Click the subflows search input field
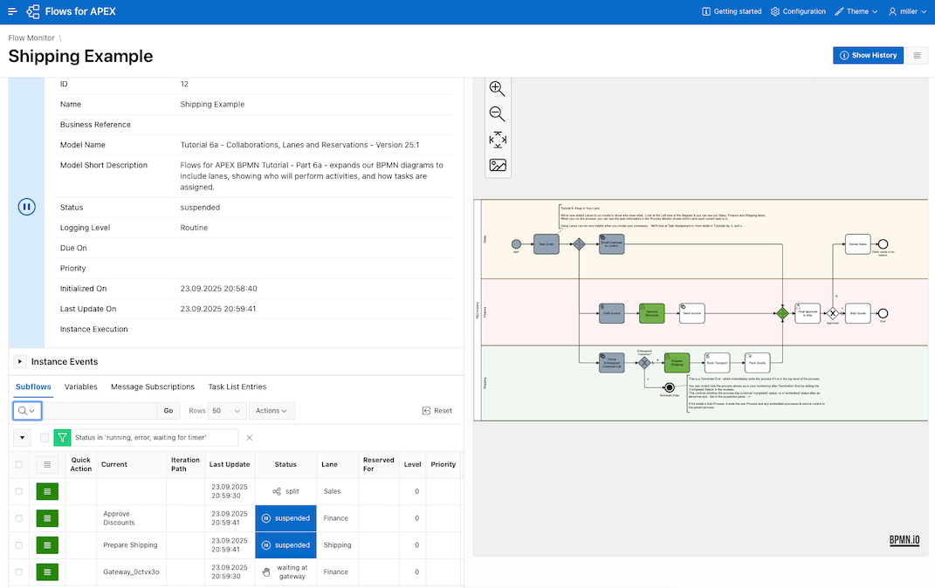The width and height of the screenshot is (935, 588). pos(100,411)
